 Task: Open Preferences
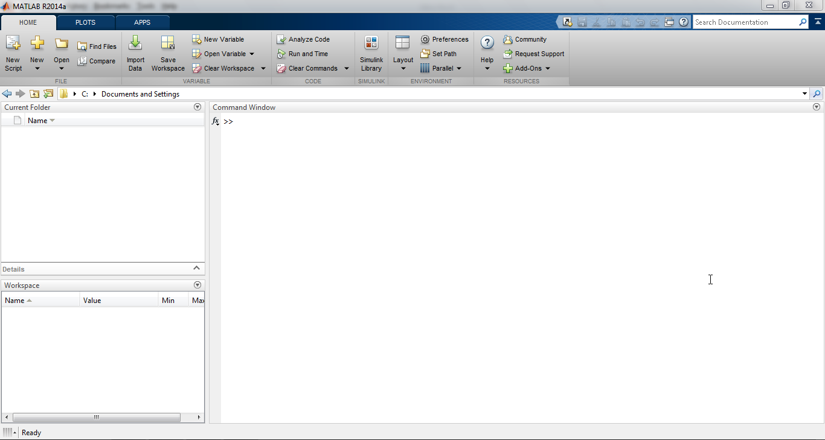445,39
